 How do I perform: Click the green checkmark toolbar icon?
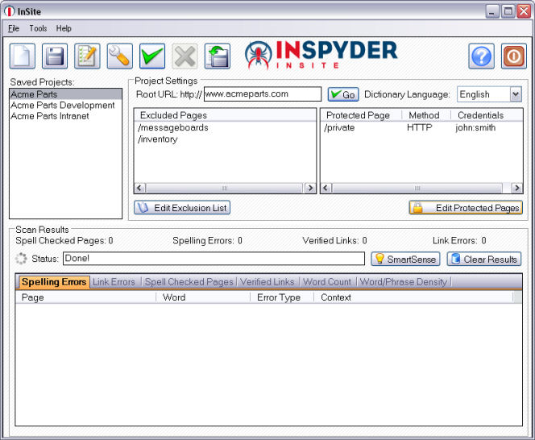click(x=152, y=56)
